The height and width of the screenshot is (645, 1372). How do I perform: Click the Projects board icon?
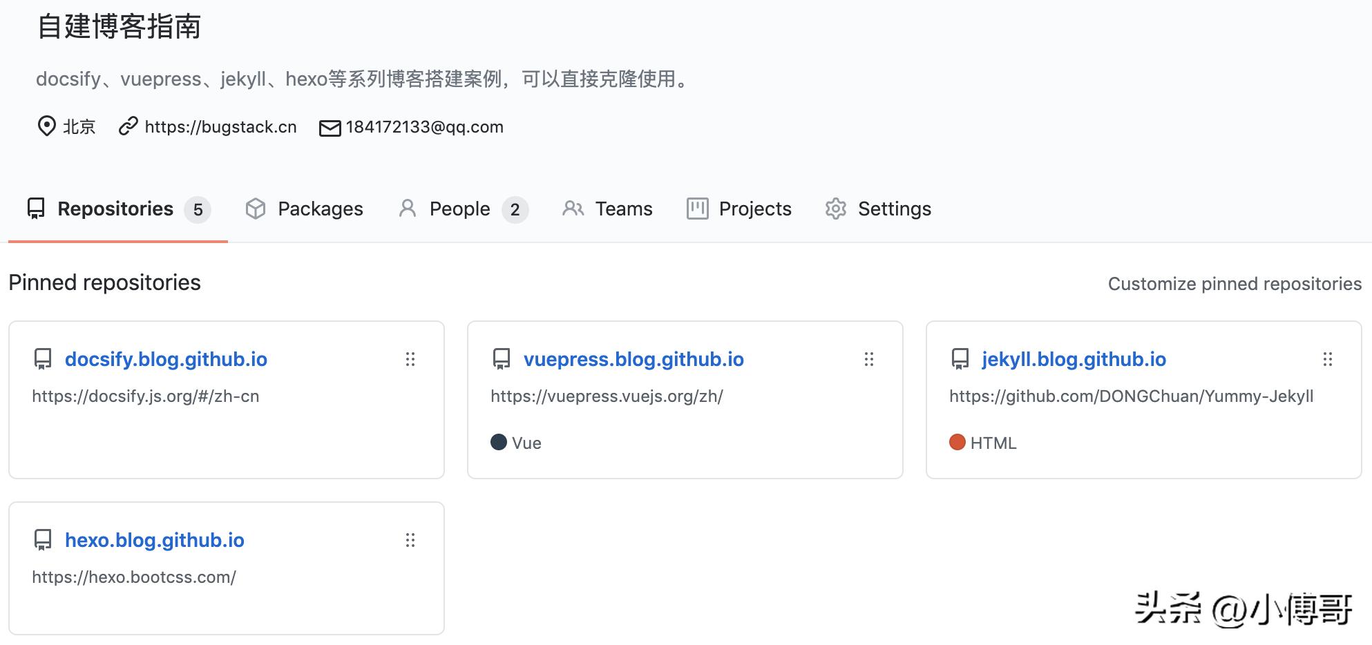[697, 209]
